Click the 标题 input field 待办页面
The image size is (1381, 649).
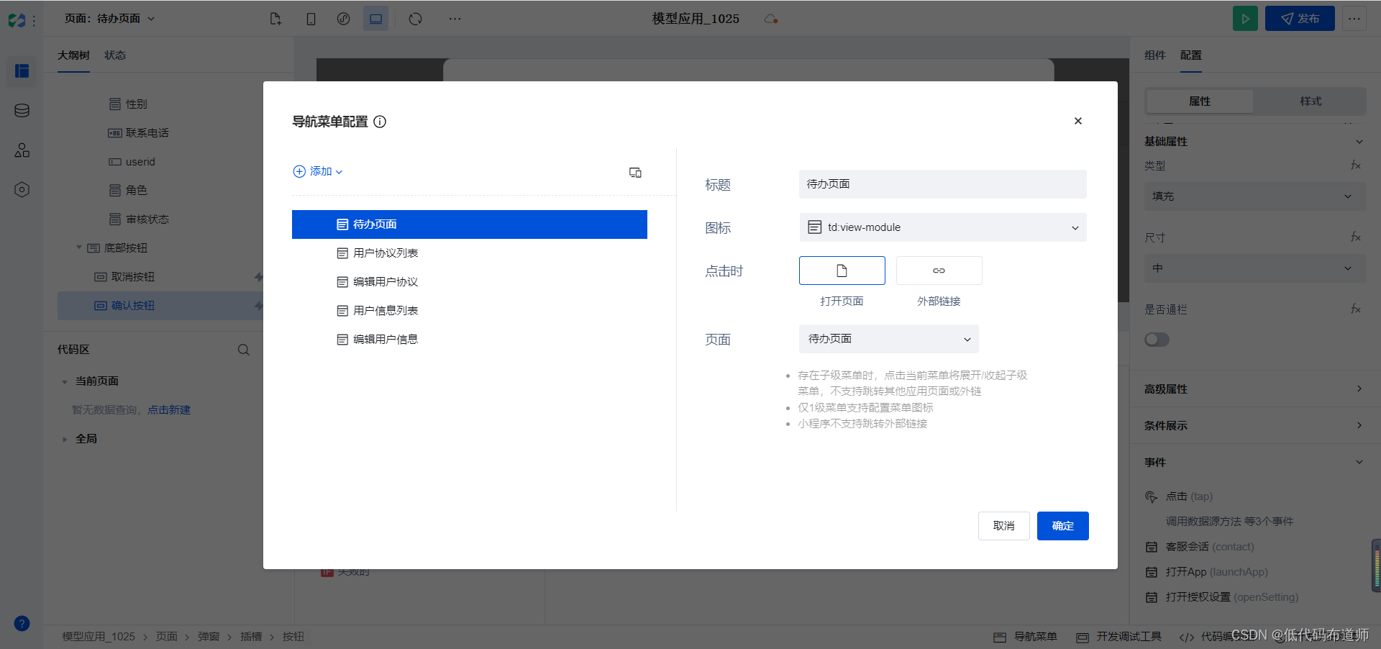pos(943,184)
